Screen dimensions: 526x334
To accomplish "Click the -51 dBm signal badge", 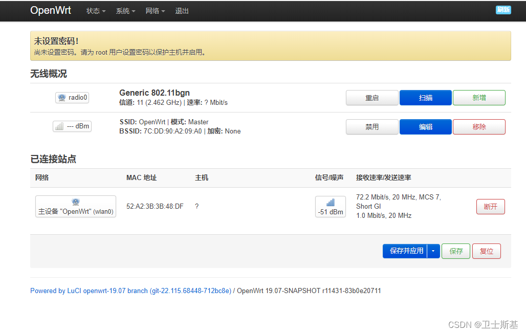I will pyautogui.click(x=331, y=207).
